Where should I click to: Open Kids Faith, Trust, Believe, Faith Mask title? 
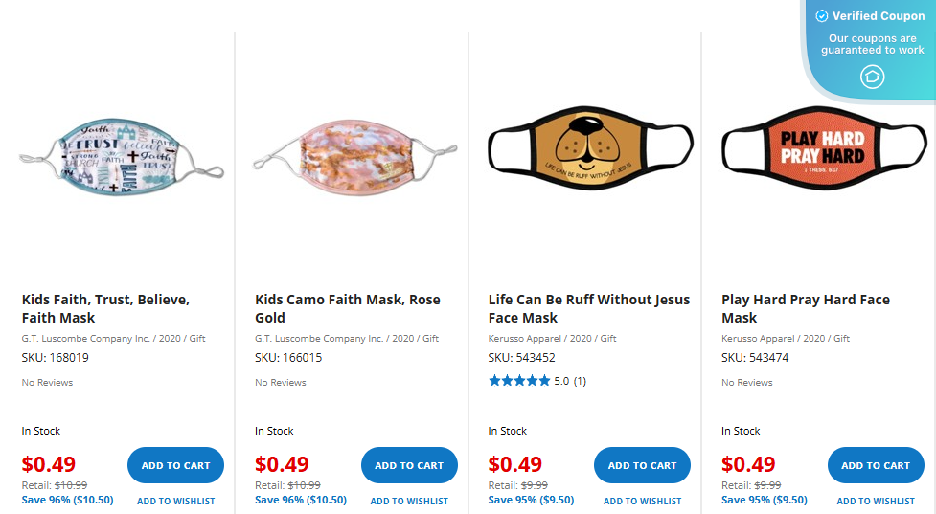click(105, 308)
